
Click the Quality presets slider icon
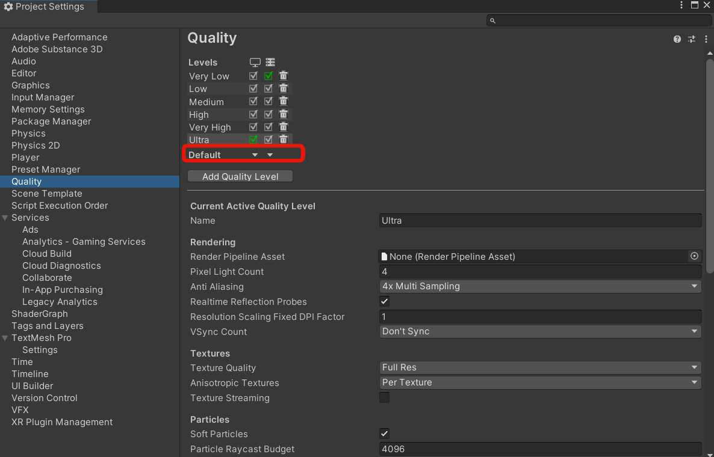point(692,39)
